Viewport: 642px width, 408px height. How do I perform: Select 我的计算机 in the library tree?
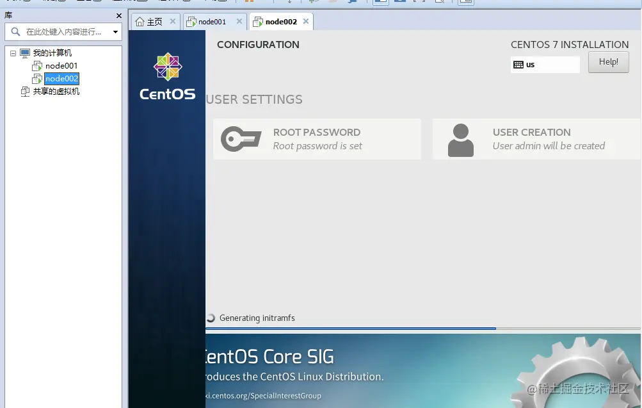click(52, 53)
